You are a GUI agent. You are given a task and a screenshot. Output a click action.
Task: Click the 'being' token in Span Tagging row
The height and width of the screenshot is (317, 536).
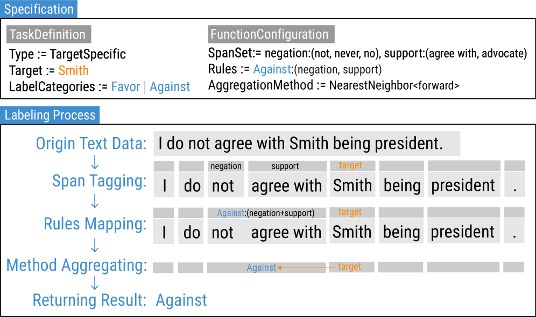coord(402,185)
